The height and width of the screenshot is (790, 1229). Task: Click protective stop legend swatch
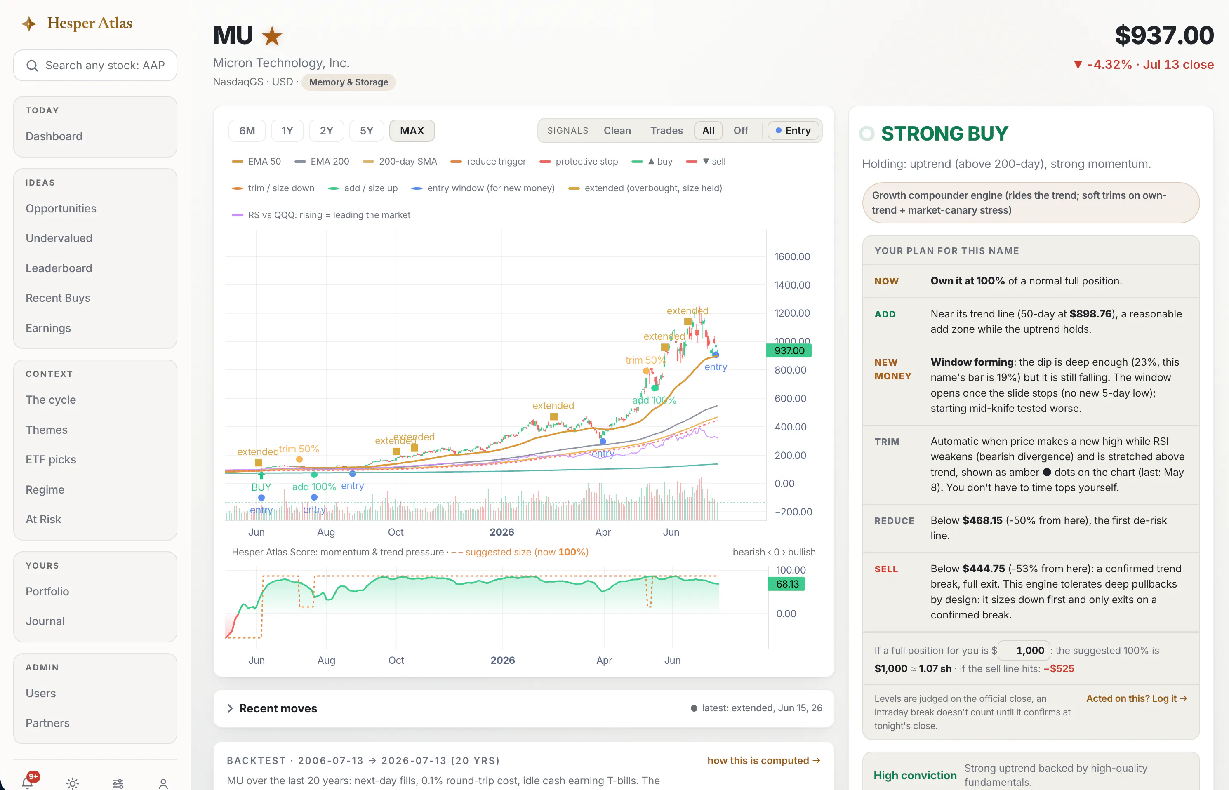click(545, 162)
